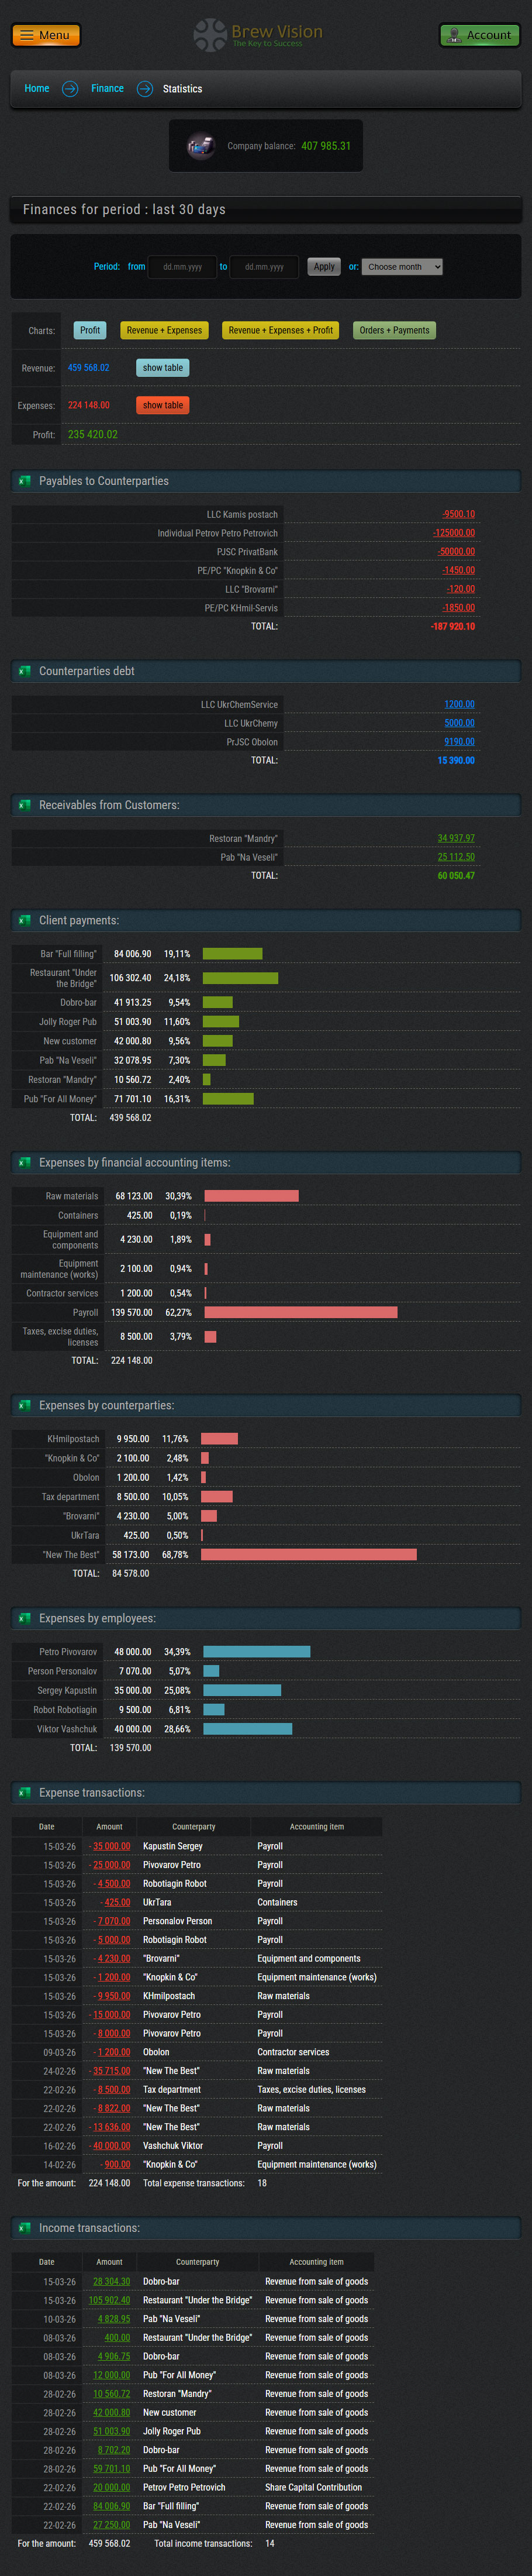Click the Excel icon beside Payables to Counterparties
532x2576 pixels.
[x=24, y=481]
